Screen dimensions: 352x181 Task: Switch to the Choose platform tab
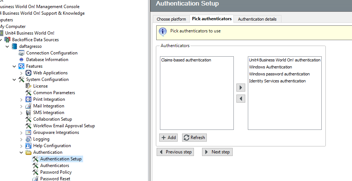coord(171,19)
